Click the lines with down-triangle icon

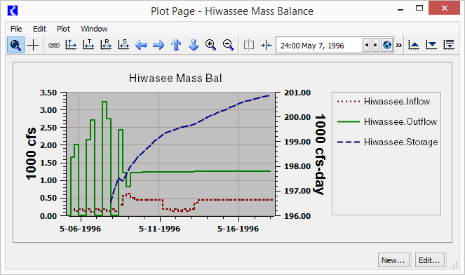[449, 45]
